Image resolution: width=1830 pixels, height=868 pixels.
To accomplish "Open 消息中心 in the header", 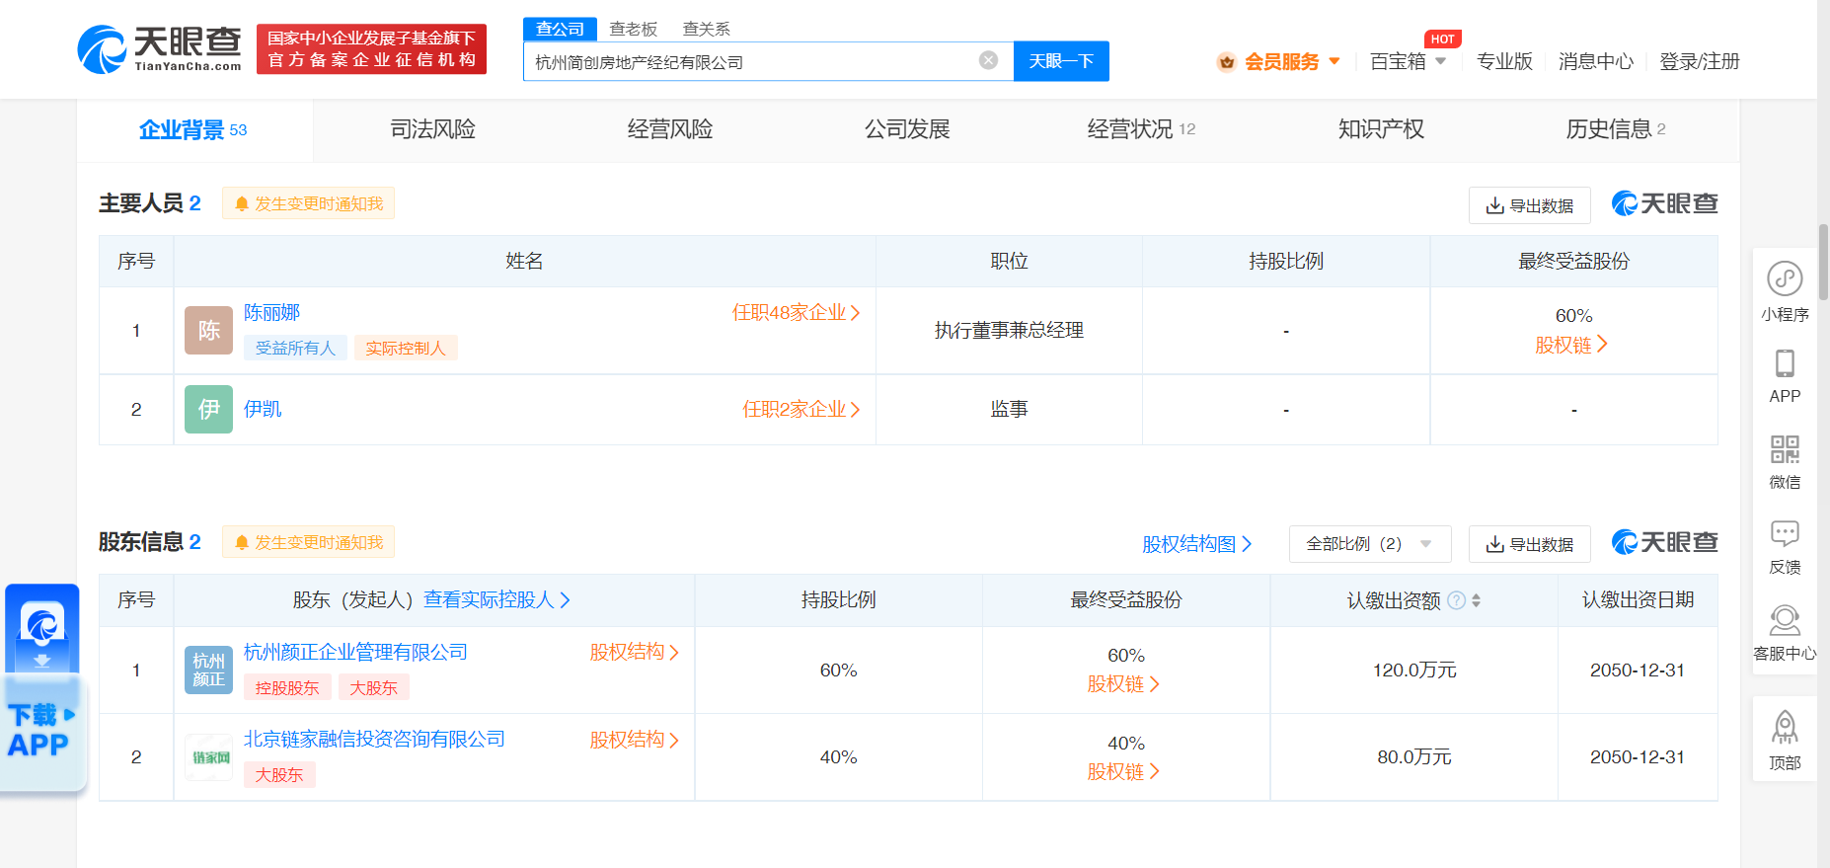I will click(1595, 61).
